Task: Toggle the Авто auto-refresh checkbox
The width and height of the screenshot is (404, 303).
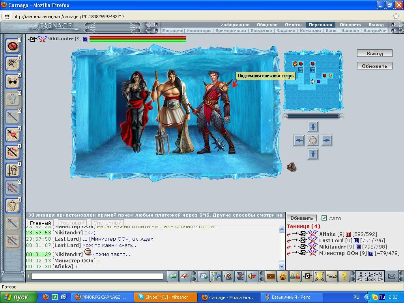Action: pos(324,218)
